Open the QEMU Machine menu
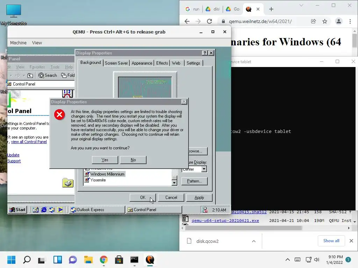This screenshot has width=358, height=268. (18, 43)
